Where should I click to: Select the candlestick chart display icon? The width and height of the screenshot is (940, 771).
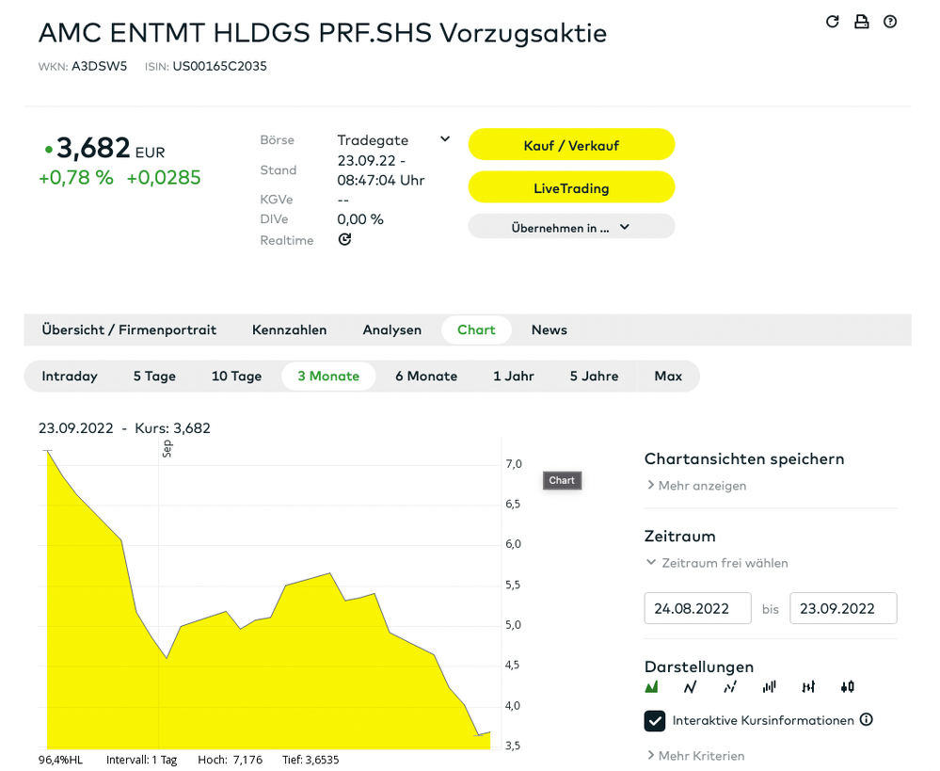click(848, 687)
